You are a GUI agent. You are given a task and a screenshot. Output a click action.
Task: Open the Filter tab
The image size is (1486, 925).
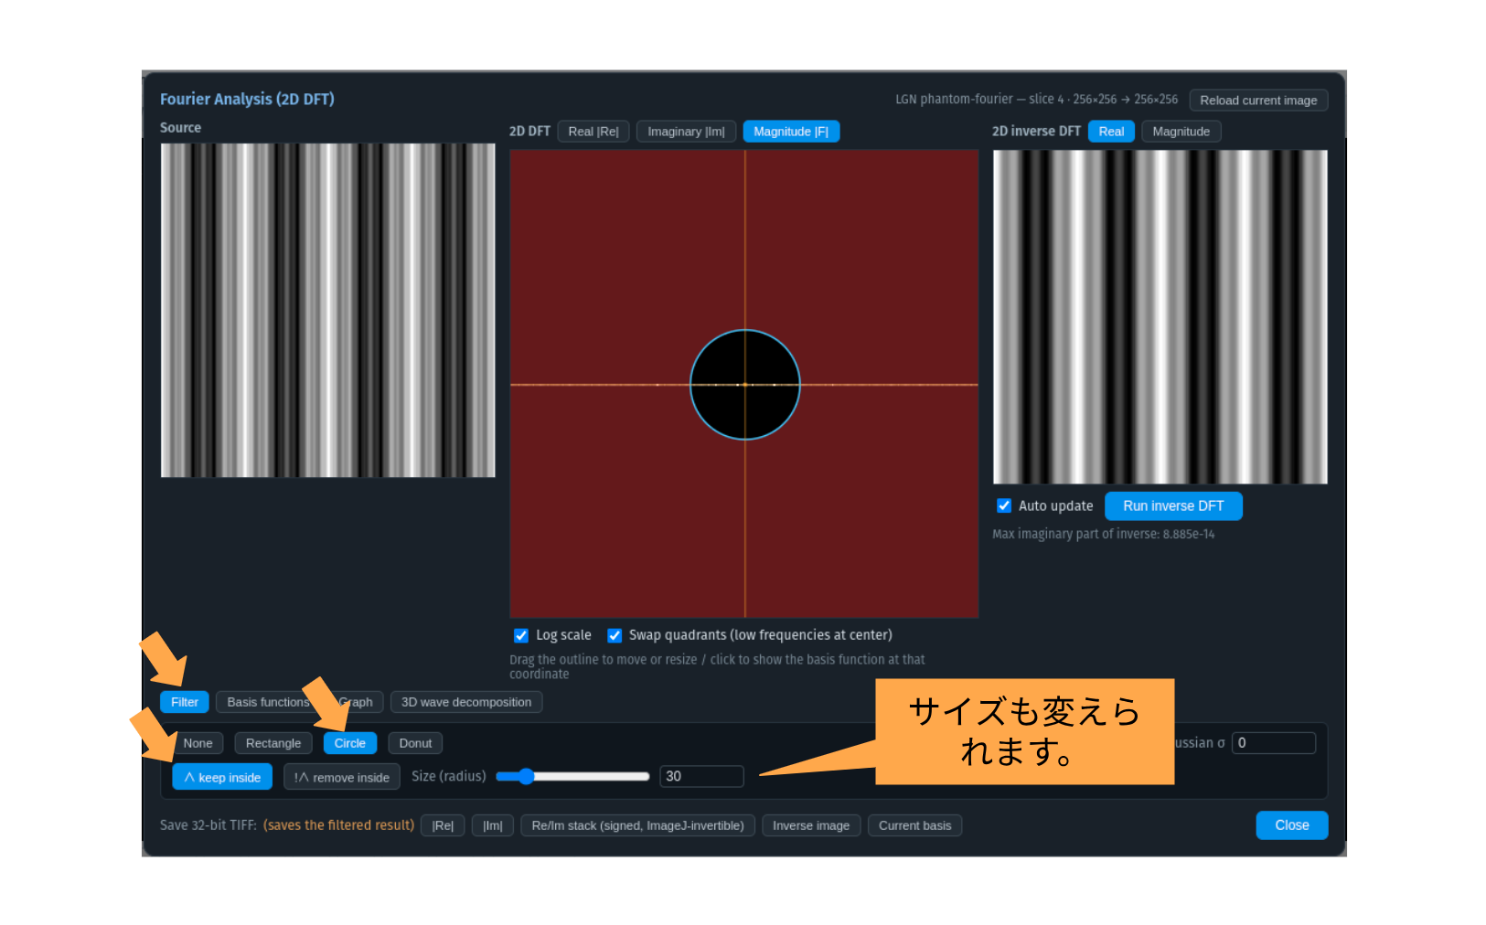coord(185,702)
